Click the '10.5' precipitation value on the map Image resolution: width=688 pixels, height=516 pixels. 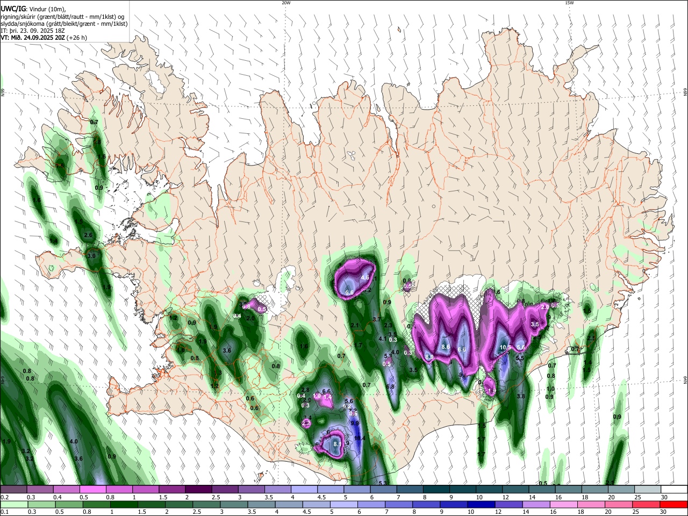click(505, 348)
